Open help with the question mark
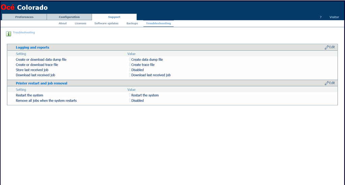 click(321, 17)
